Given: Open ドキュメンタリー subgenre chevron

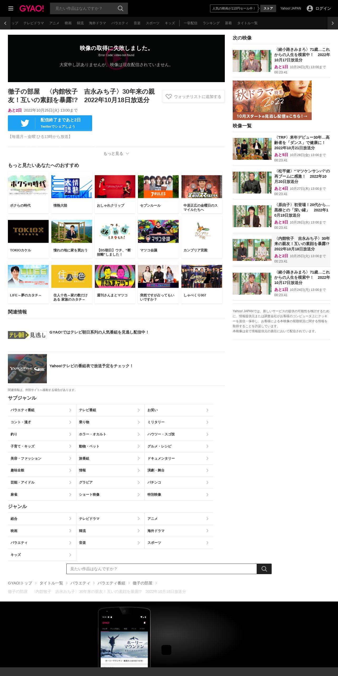Looking at the screenshot, I should [x=207, y=458].
